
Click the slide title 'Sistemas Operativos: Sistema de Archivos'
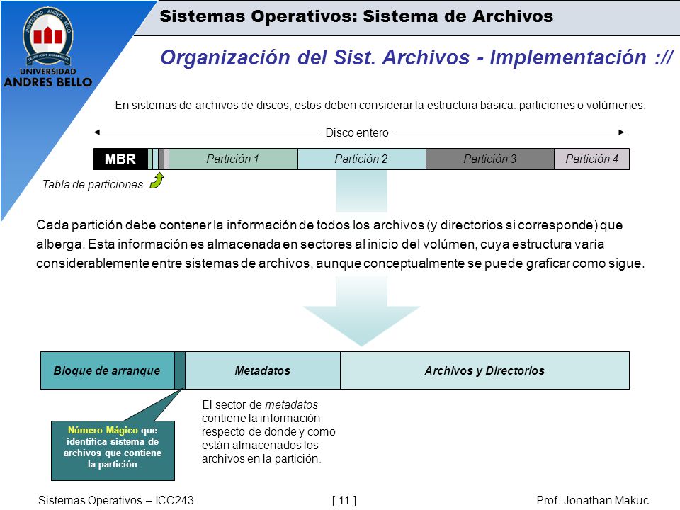(356, 16)
